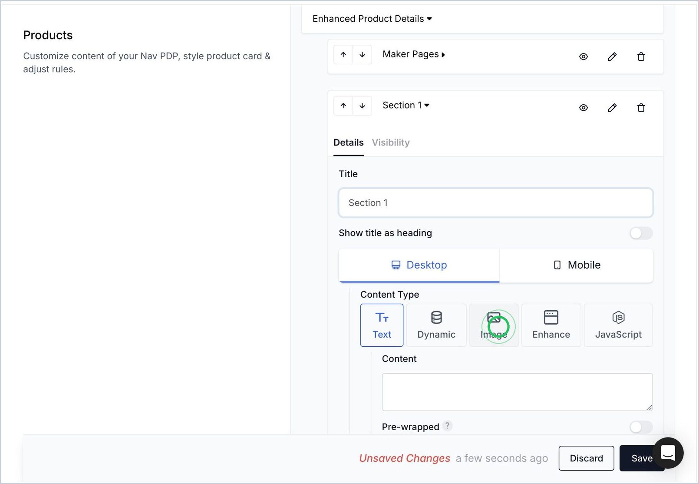Save the changes
The width and height of the screenshot is (699, 484).
[641, 458]
